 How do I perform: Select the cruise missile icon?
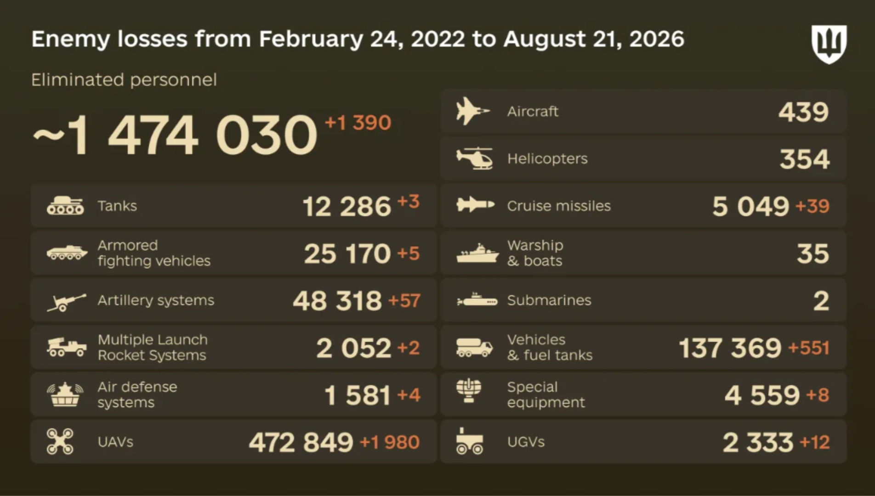click(x=475, y=204)
